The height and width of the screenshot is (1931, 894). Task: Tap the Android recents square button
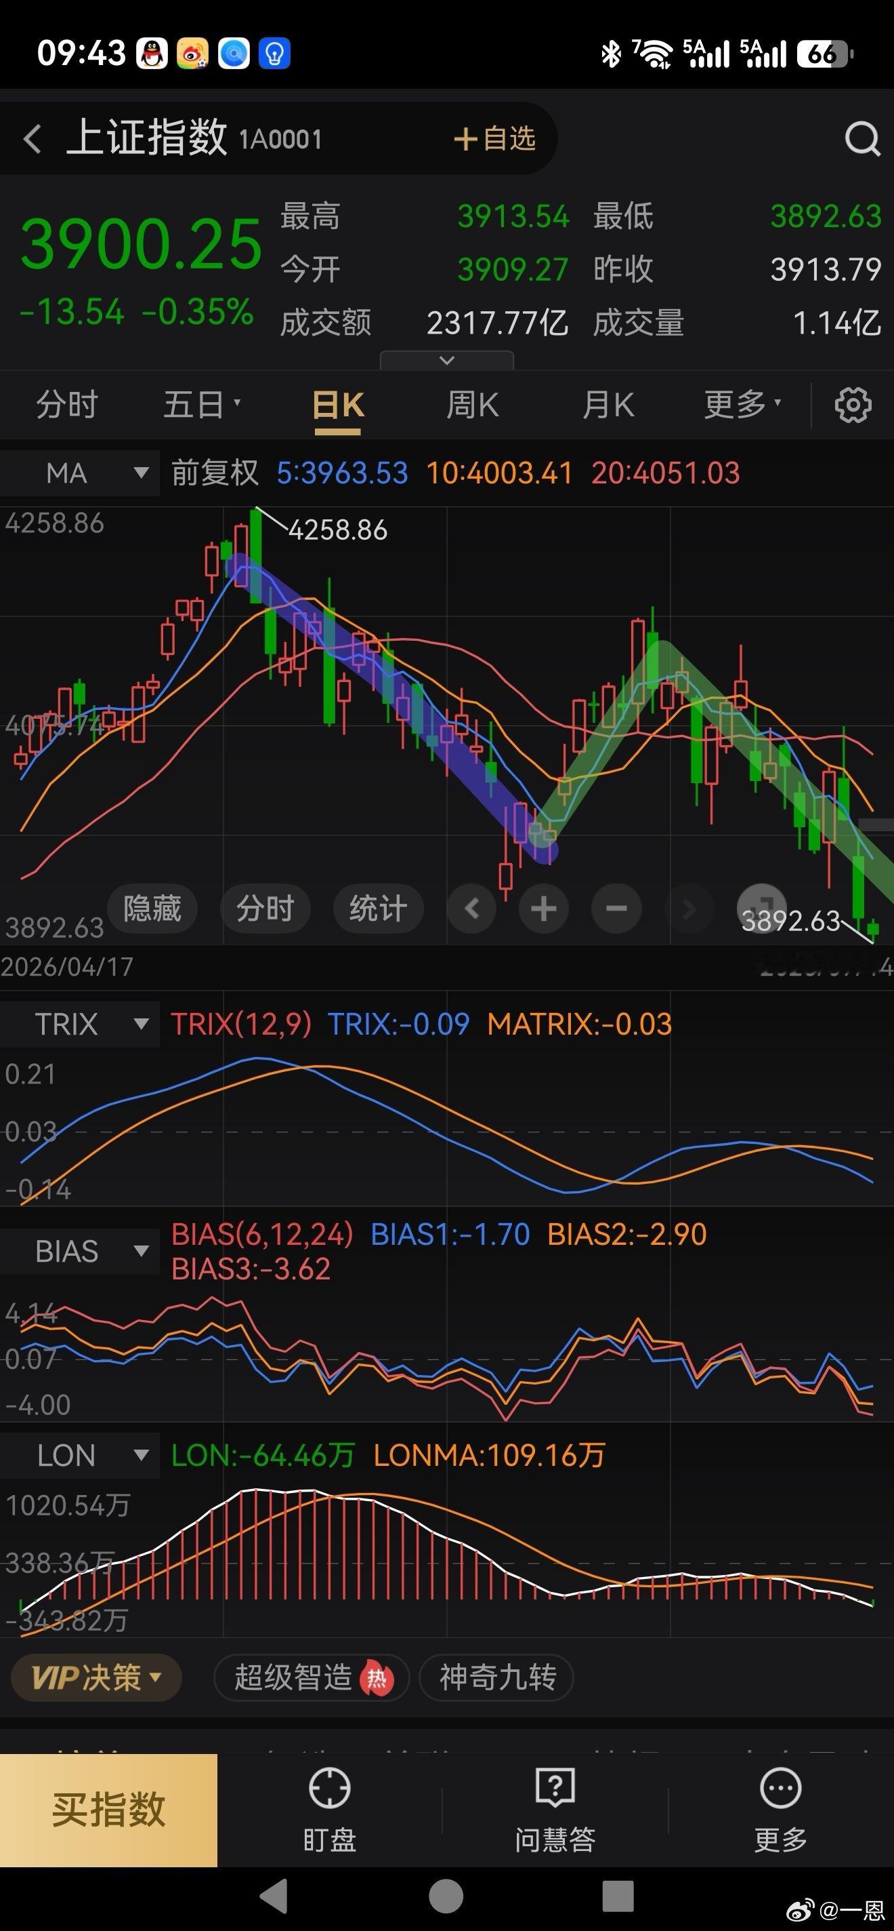(x=618, y=1896)
